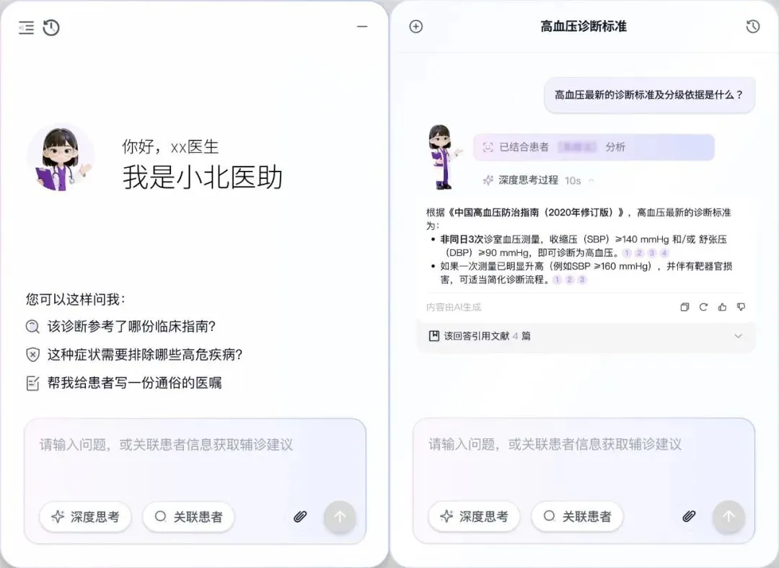The height and width of the screenshot is (568, 779).
Task: Minimize the left assistant panel
Action: pyautogui.click(x=362, y=27)
